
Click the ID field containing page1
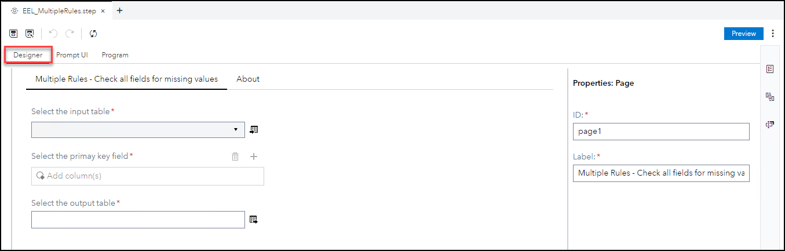coord(661,132)
